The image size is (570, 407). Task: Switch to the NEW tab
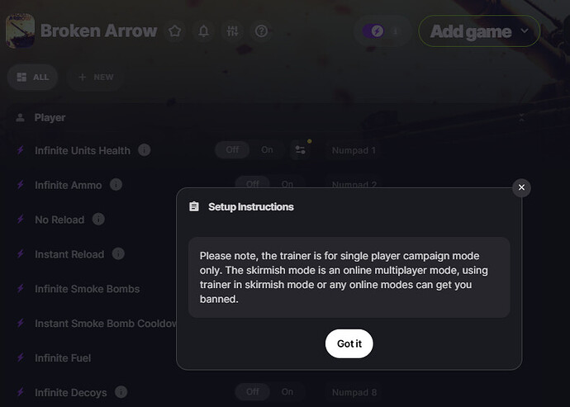(95, 77)
